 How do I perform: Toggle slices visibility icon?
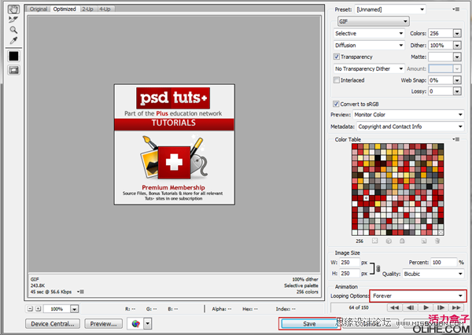pos(13,70)
